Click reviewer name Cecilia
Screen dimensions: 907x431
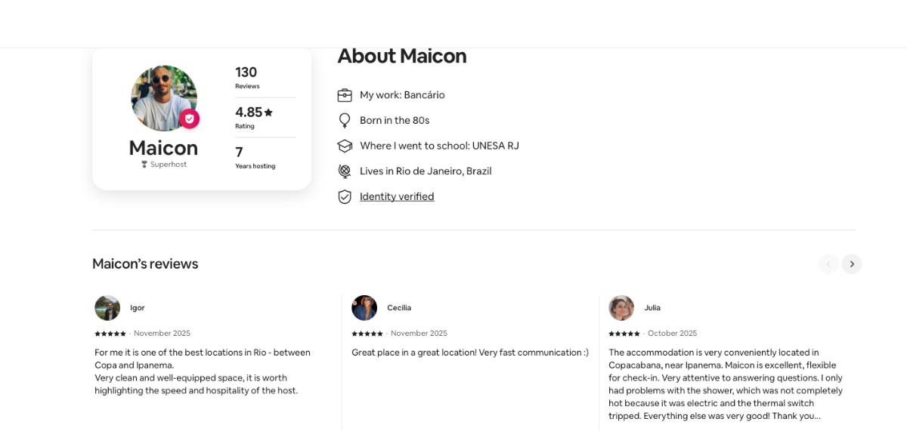click(x=399, y=308)
